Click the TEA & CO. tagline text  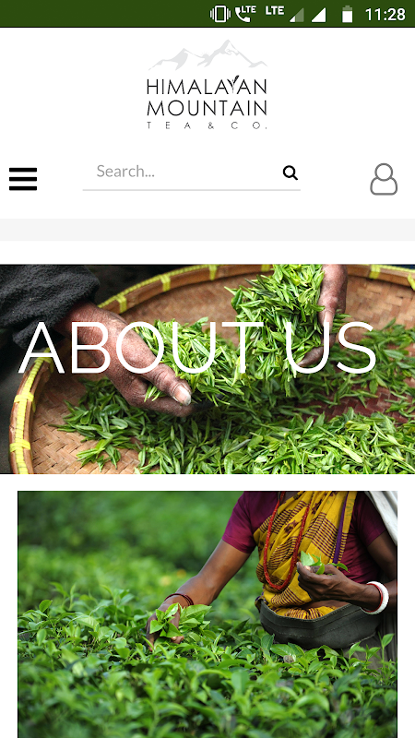click(x=207, y=125)
